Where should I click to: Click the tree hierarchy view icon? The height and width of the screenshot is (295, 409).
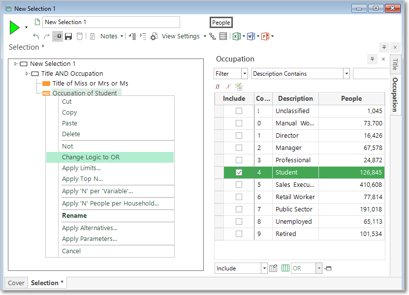click(213, 36)
